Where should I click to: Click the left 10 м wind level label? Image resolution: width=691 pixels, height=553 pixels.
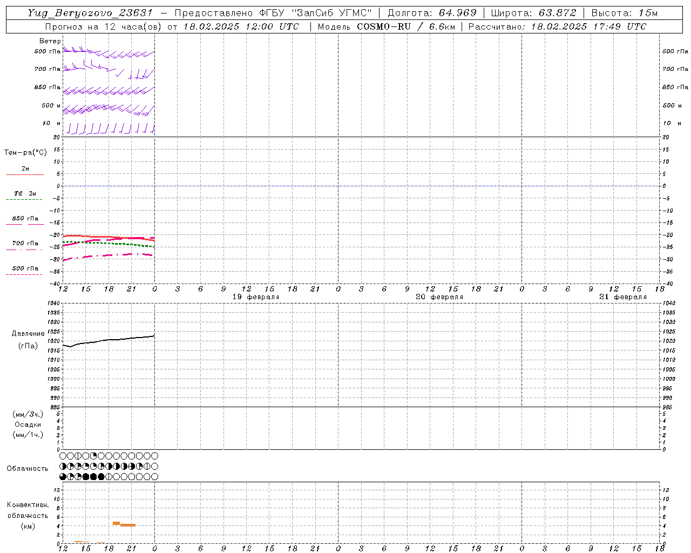(x=51, y=123)
